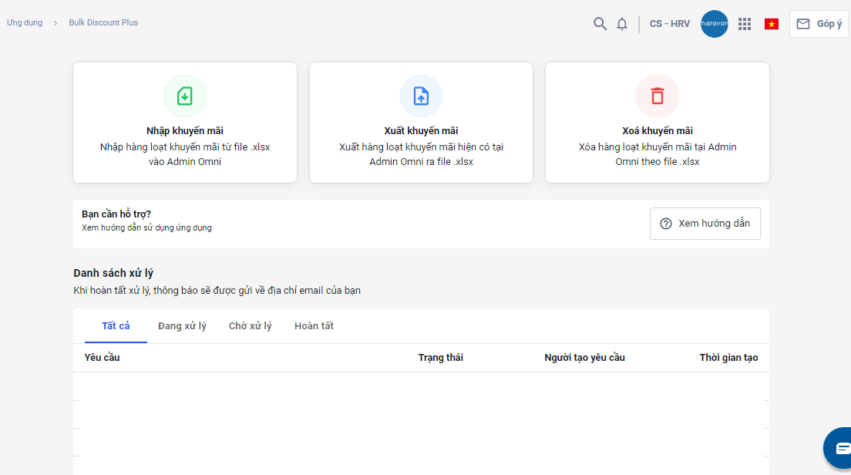Open search with the magnifier icon
The image size is (851, 475).
tap(600, 24)
